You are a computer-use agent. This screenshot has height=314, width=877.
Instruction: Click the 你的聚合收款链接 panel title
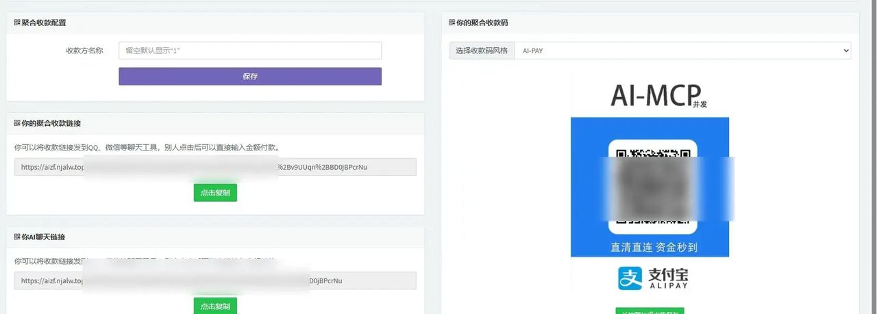51,123
